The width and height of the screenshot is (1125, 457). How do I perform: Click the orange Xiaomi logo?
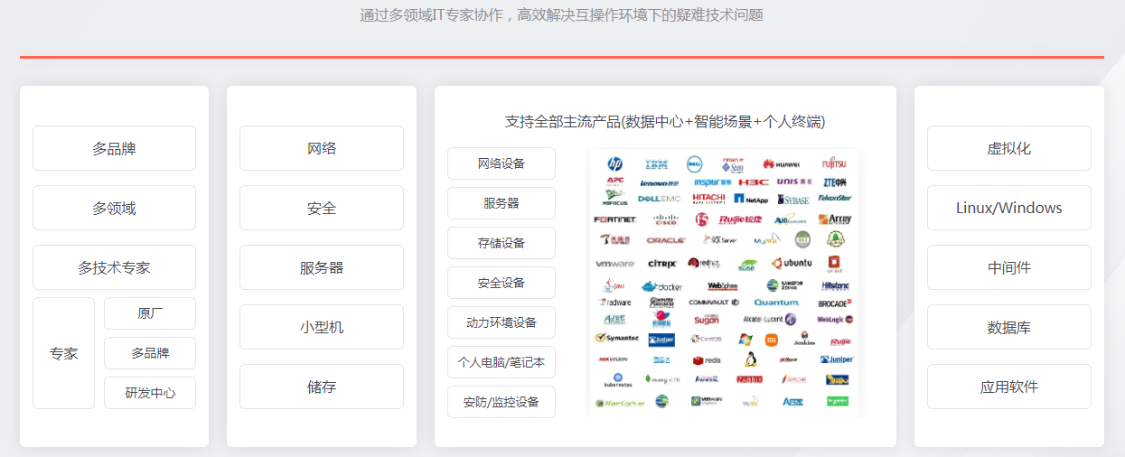pos(771,340)
